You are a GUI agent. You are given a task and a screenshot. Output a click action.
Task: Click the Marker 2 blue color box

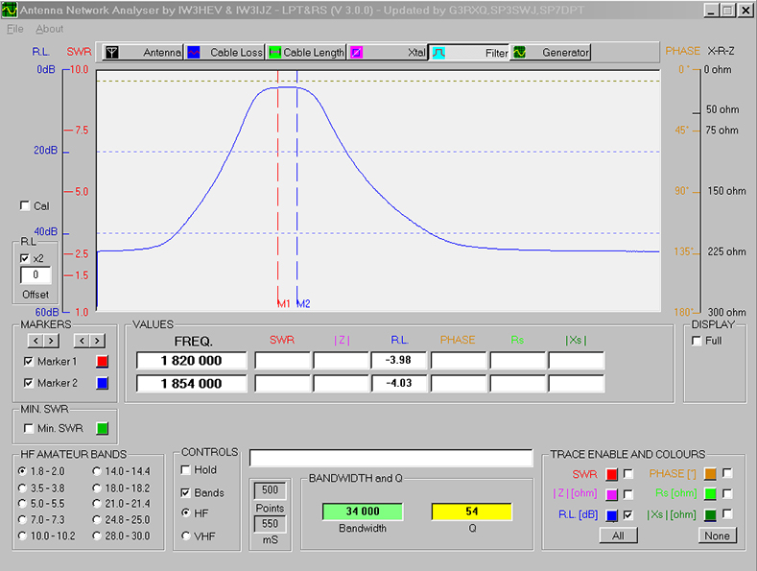pos(103,384)
